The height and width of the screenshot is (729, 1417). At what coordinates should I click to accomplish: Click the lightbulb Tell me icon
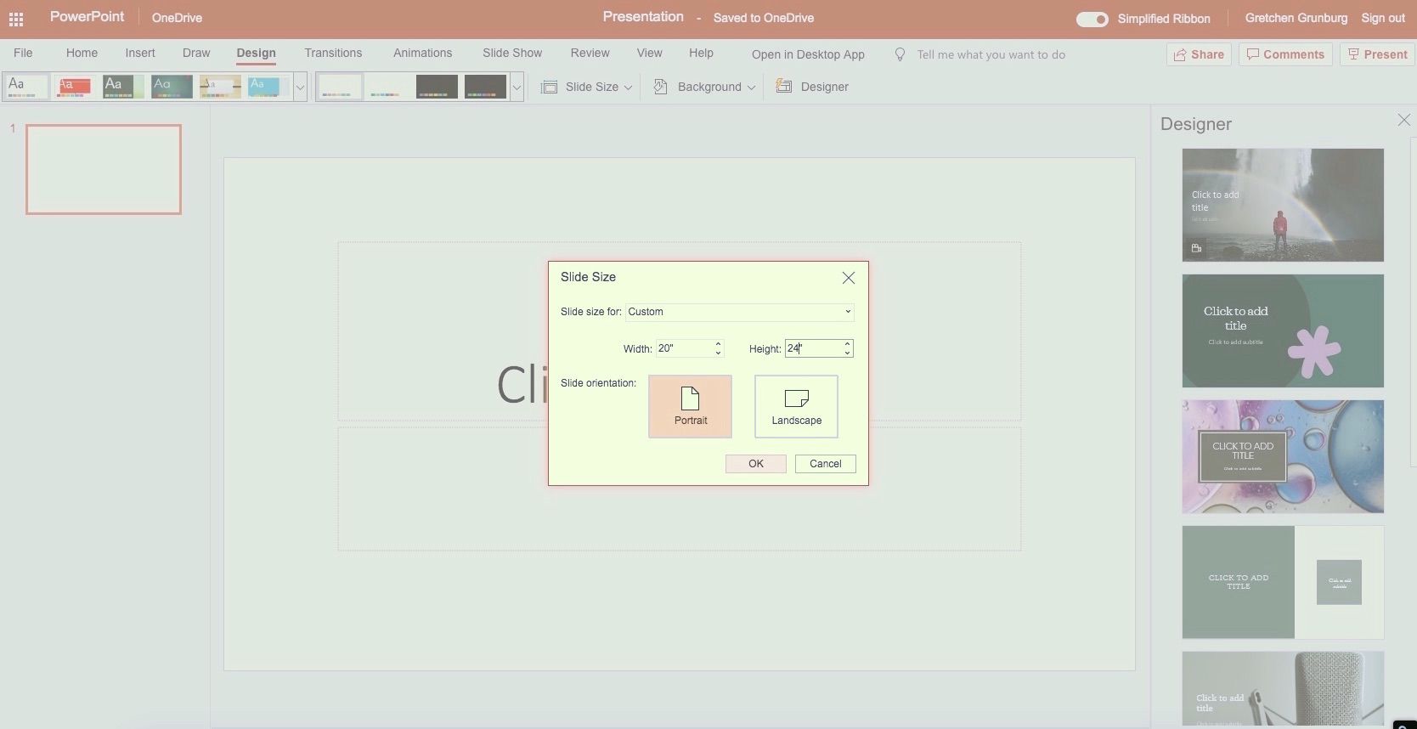pos(900,54)
